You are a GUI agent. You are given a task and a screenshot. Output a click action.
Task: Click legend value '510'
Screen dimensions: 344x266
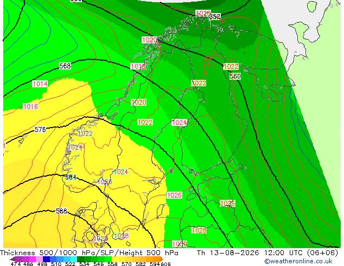coord(56,264)
